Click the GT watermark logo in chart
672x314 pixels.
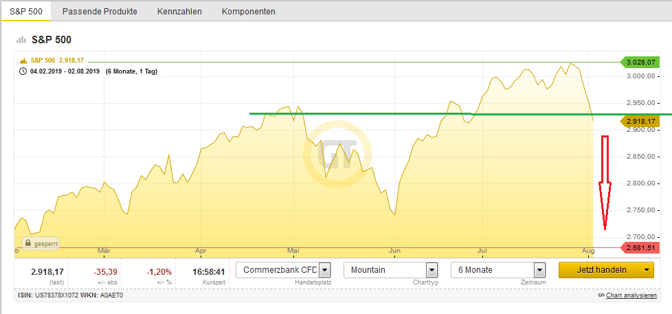337,155
